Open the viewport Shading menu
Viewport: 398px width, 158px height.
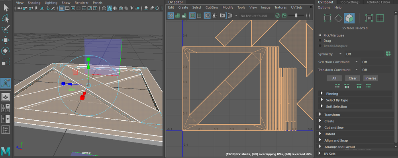coord(34,3)
